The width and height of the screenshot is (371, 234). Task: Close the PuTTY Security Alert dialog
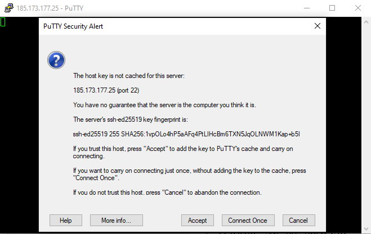tap(318, 26)
